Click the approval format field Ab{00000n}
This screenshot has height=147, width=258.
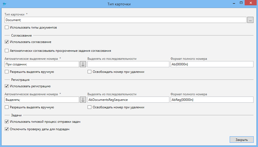coord(212,64)
